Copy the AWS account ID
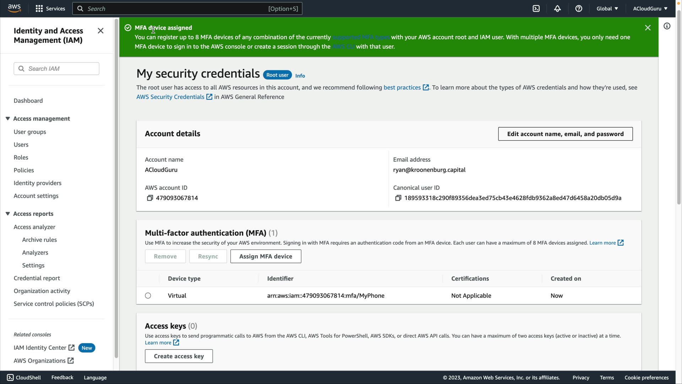The image size is (682, 384). pyautogui.click(x=150, y=198)
